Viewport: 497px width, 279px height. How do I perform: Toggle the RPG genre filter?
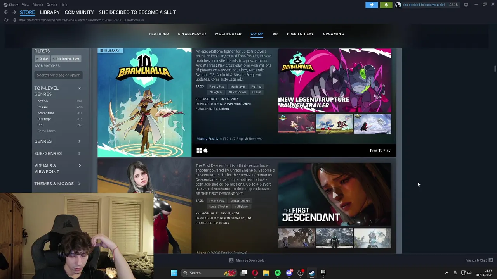40,125
